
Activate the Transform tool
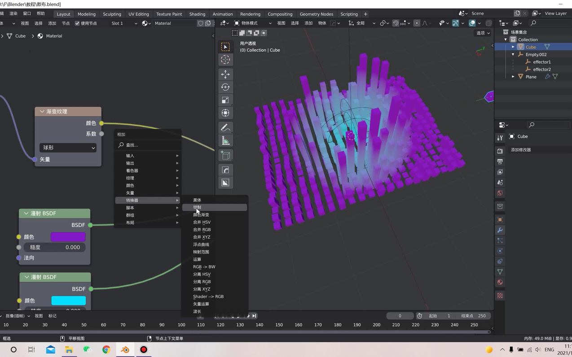coord(225,113)
